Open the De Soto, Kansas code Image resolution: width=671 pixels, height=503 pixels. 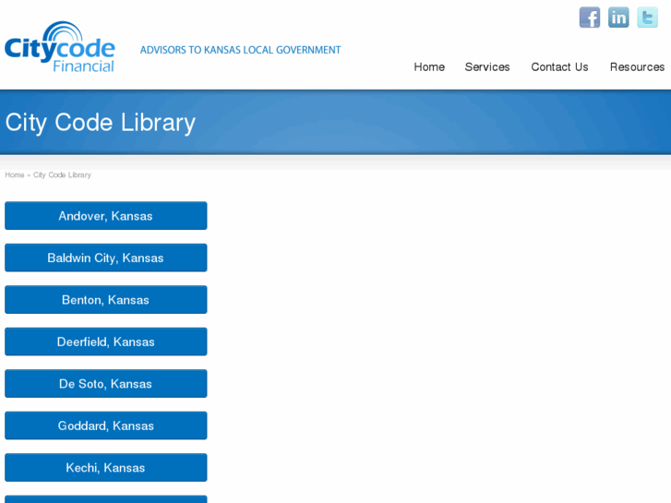click(x=106, y=384)
